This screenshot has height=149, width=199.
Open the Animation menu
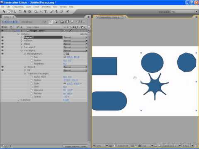click(46, 7)
